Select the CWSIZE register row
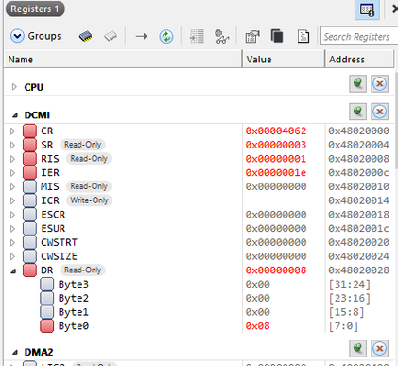Image resolution: width=398 pixels, height=366 pixels. tap(199, 256)
